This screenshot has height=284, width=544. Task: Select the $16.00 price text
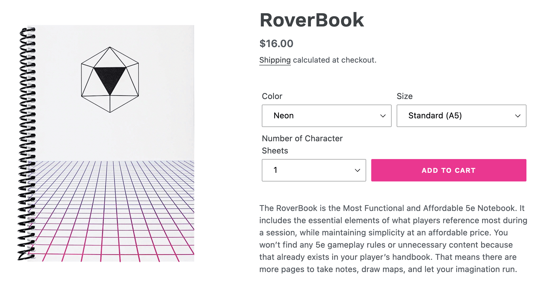pyautogui.click(x=276, y=43)
